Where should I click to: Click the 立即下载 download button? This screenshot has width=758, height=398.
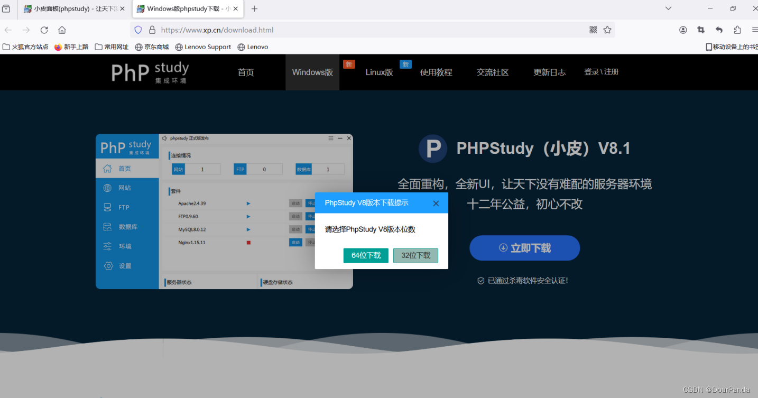pos(524,248)
